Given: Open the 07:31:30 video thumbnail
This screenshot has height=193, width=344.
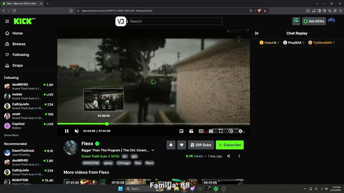Looking at the screenshot, I should click(85, 182).
